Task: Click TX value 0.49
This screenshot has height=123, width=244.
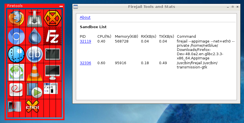Action: pos(163,63)
